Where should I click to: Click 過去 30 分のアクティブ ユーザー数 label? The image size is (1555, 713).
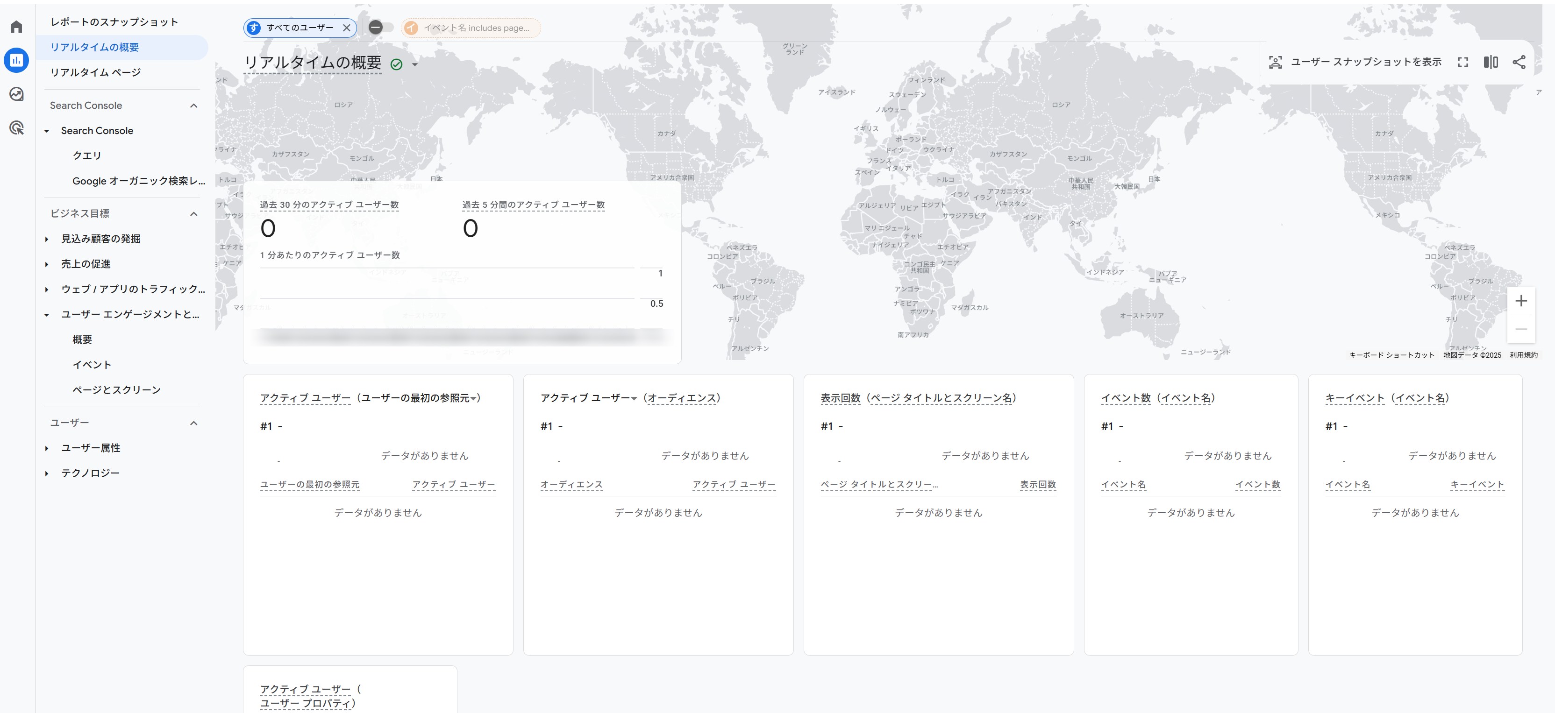[x=329, y=205]
